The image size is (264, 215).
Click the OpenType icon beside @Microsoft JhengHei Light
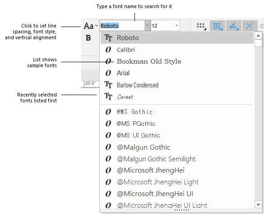tap(108, 182)
